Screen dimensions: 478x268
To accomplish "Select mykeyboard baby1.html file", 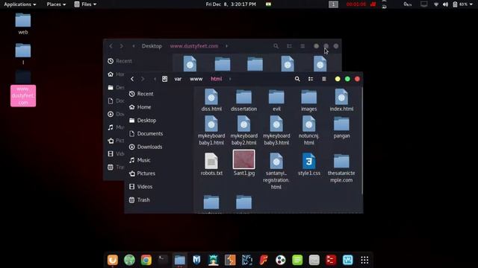I will tap(211, 130).
